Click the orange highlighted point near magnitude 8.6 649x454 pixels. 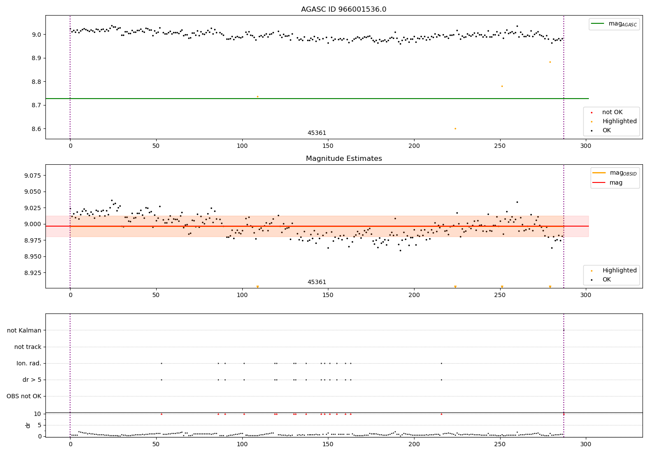(x=455, y=128)
